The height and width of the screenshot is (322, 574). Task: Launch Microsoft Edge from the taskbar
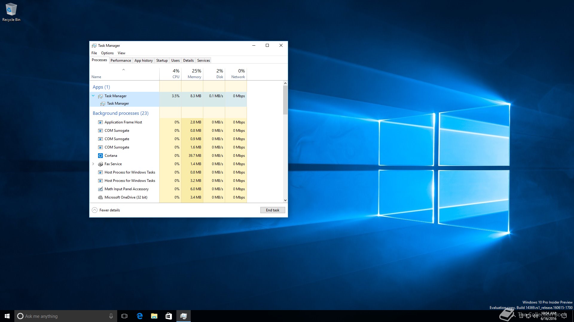pos(139,316)
